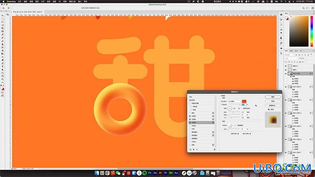This screenshot has height=177, width=315.
Task: Add another Color Overlay with plus icon
Action: point(213,132)
